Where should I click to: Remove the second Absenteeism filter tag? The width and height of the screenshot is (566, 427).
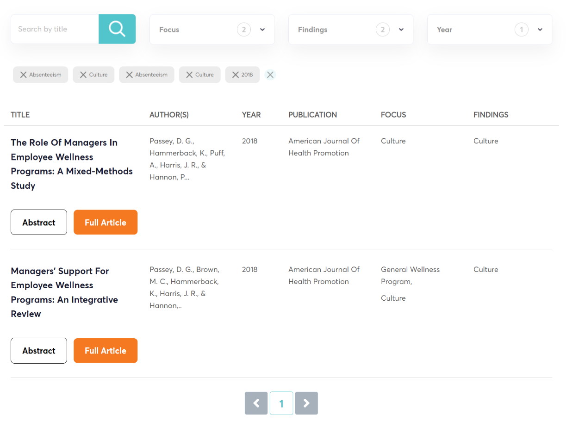[130, 75]
